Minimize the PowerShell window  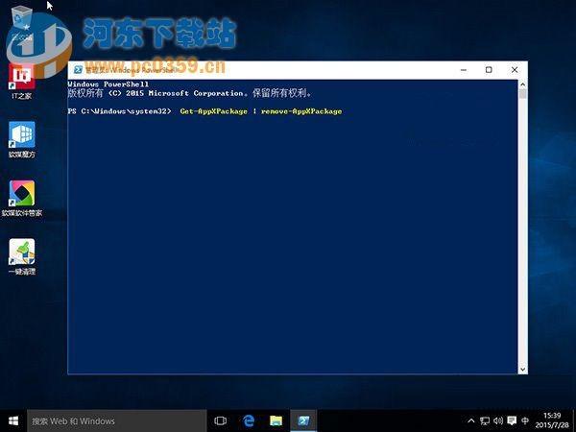point(464,70)
